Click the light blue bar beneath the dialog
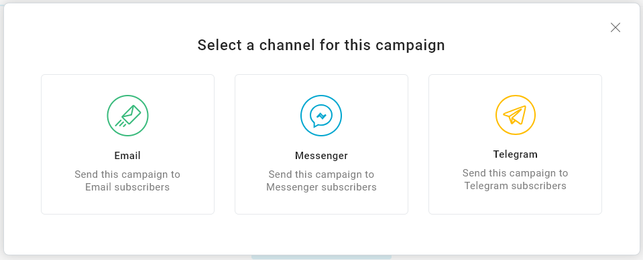The height and width of the screenshot is (260, 643). pos(321,257)
